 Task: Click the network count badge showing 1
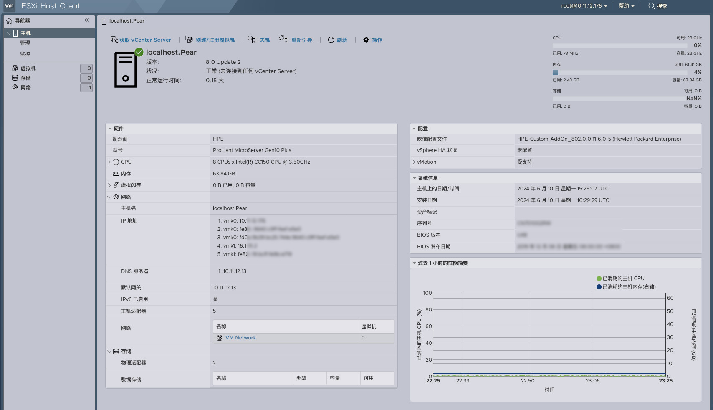86,88
